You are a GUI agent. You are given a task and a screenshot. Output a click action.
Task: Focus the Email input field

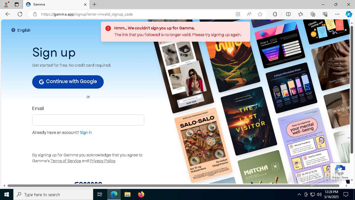[88, 120]
